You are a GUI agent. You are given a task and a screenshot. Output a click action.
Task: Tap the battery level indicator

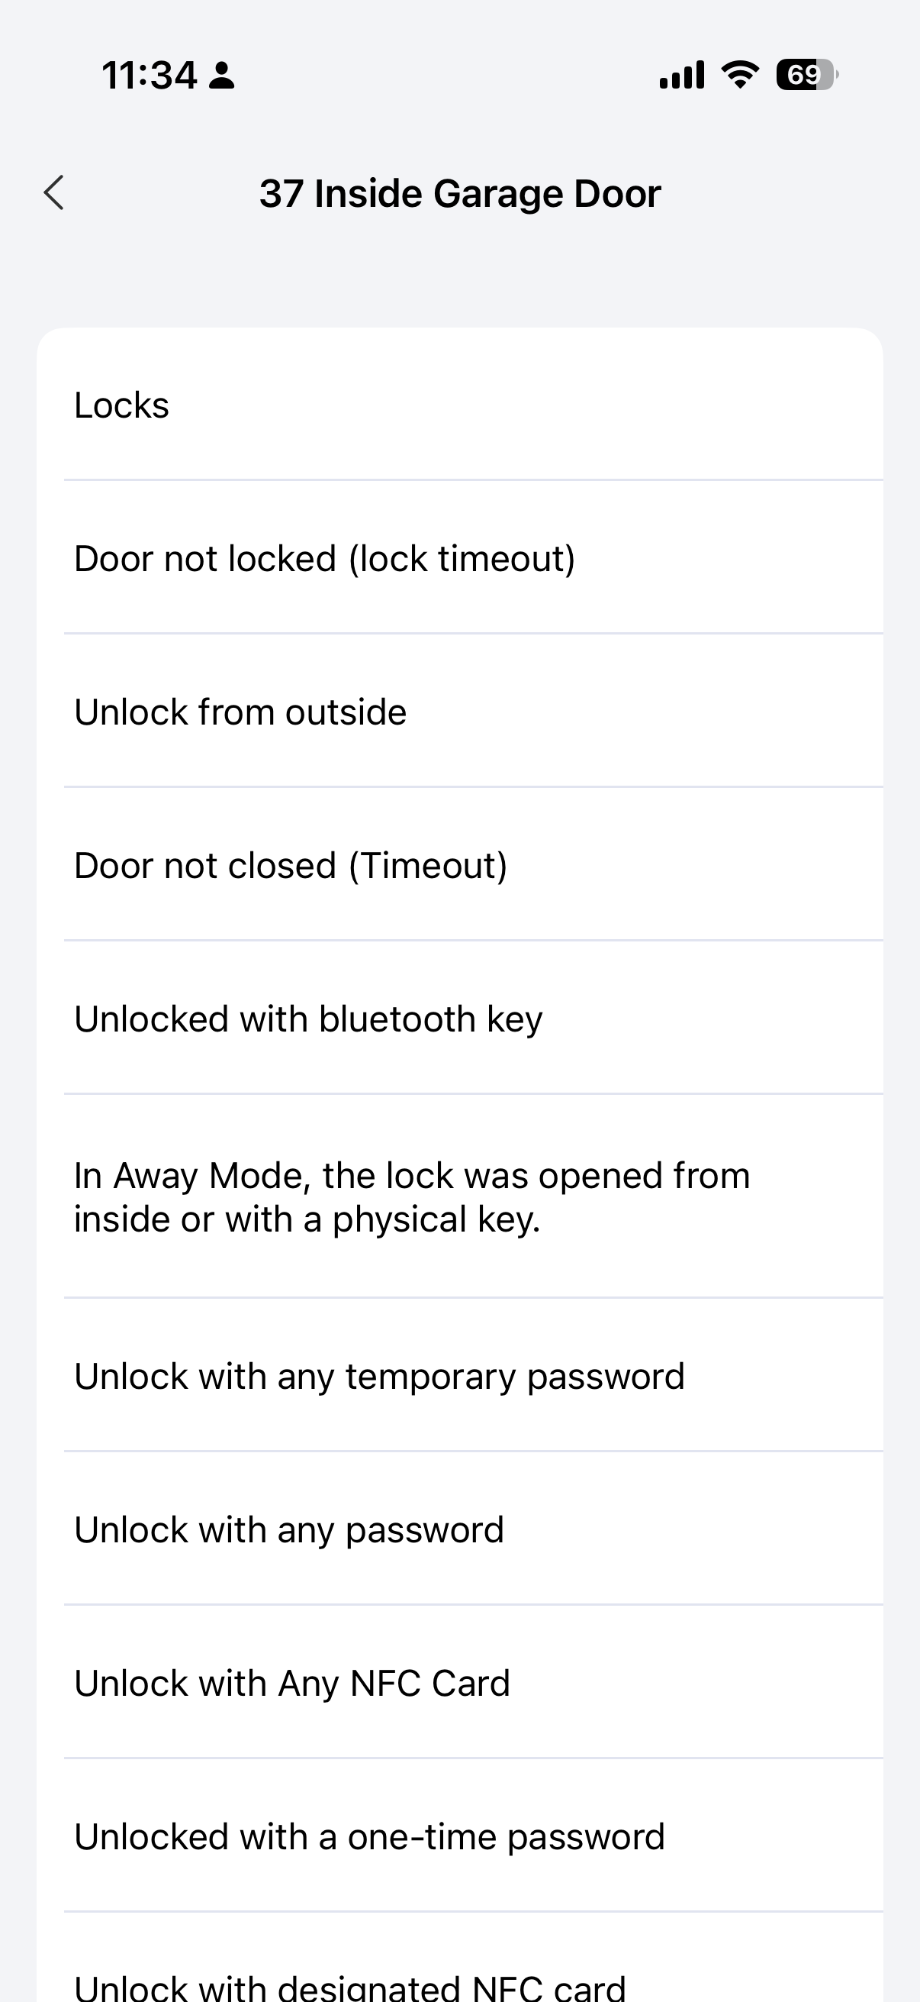tap(806, 75)
